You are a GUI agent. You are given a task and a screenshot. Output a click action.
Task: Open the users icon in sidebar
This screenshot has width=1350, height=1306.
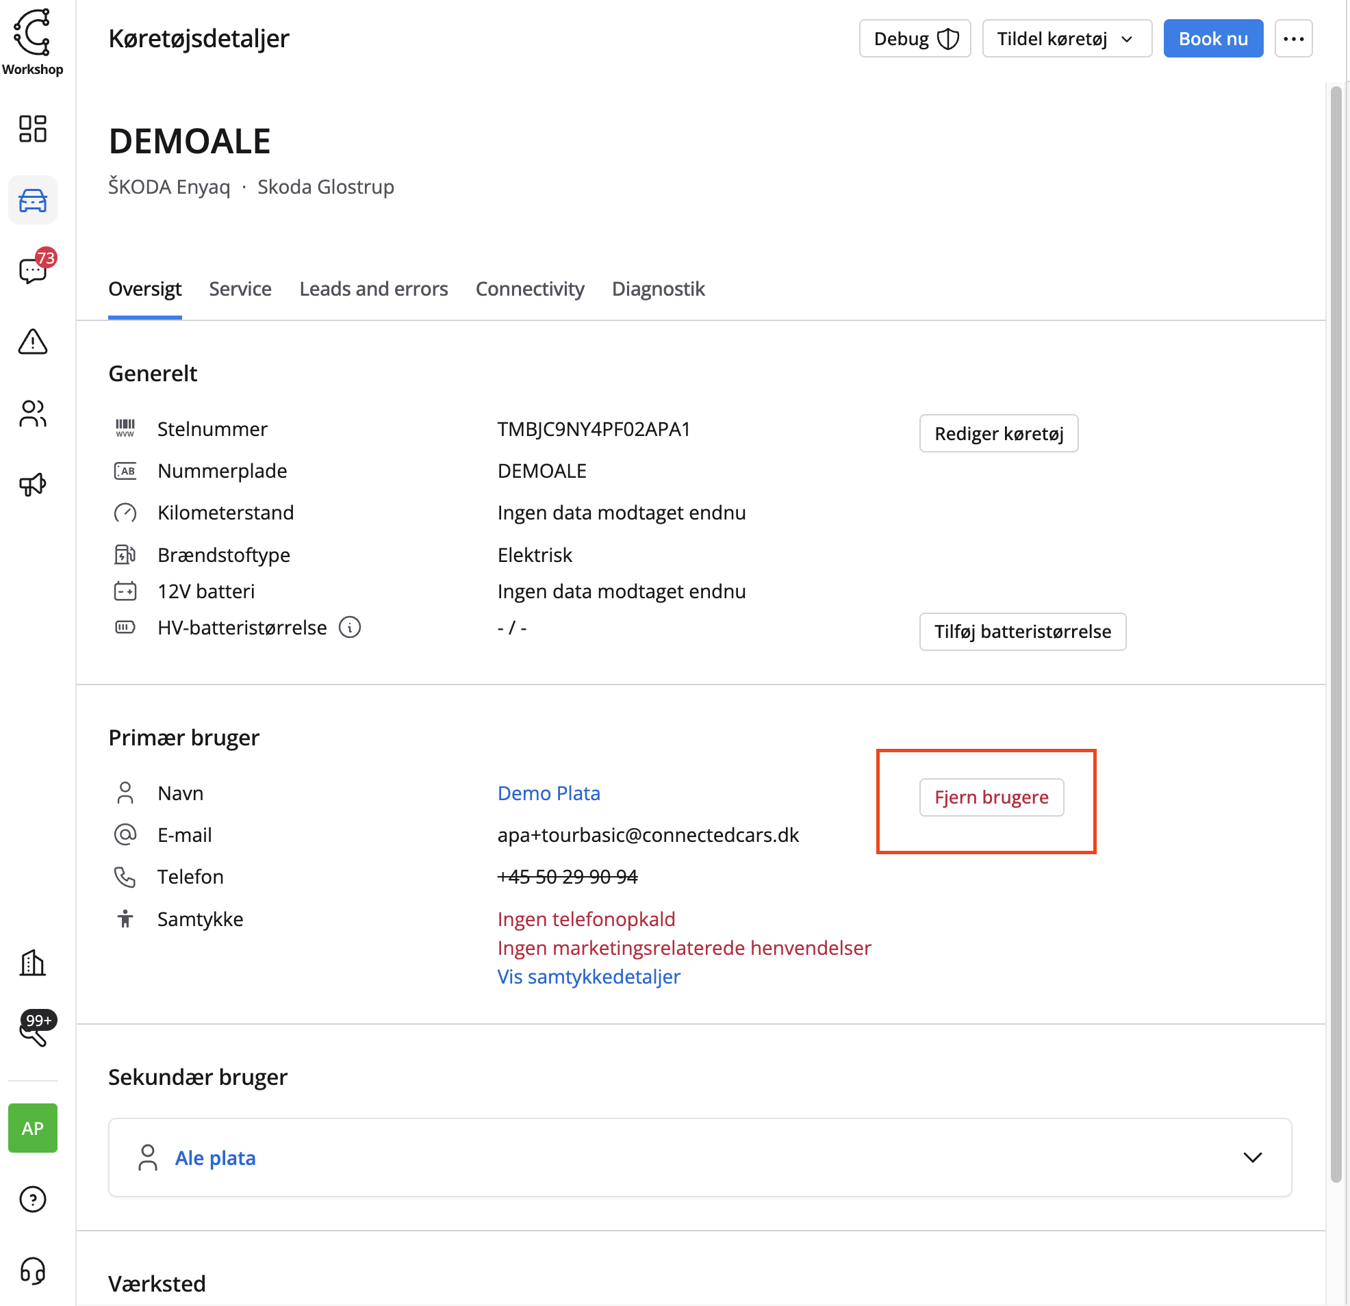pyautogui.click(x=32, y=414)
